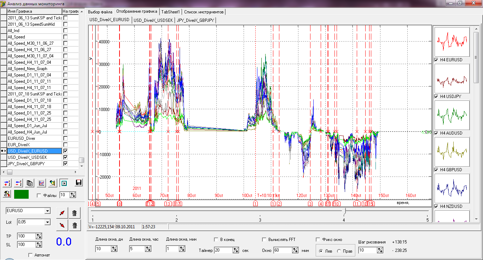Screen dimensions: 483x260
Task: Click the hammer and wrench settings icon
Action: point(7,194)
